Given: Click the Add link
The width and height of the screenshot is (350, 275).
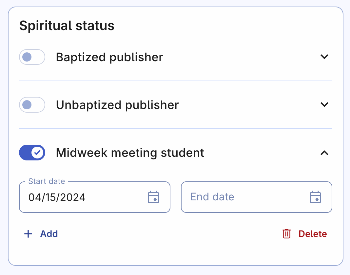Looking at the screenshot, I should tap(49, 234).
